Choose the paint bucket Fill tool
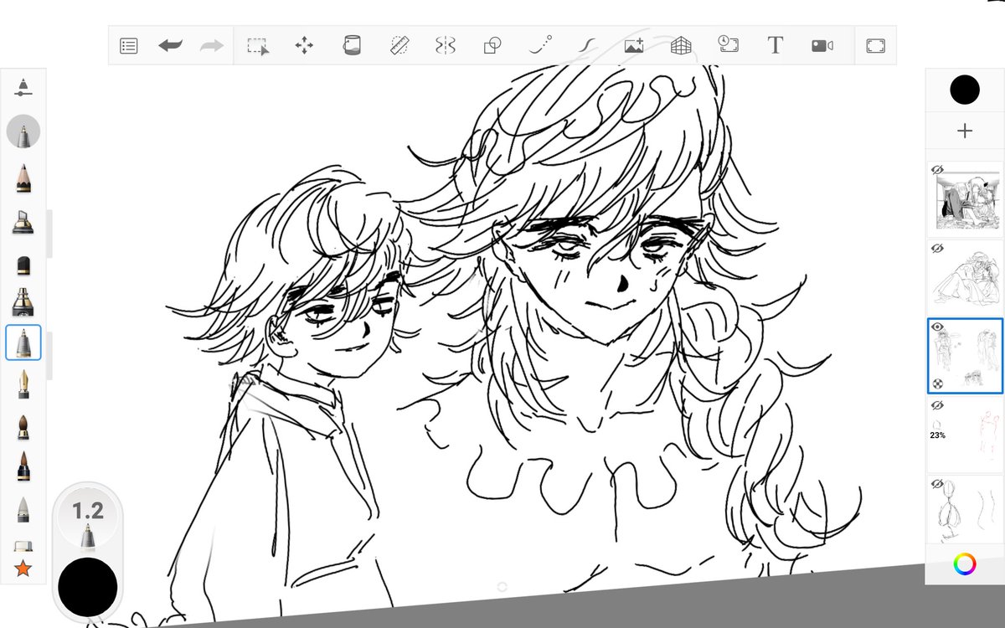The width and height of the screenshot is (1005, 628). pos(352,45)
